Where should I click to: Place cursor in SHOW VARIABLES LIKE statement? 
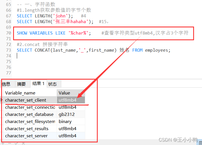(54, 33)
